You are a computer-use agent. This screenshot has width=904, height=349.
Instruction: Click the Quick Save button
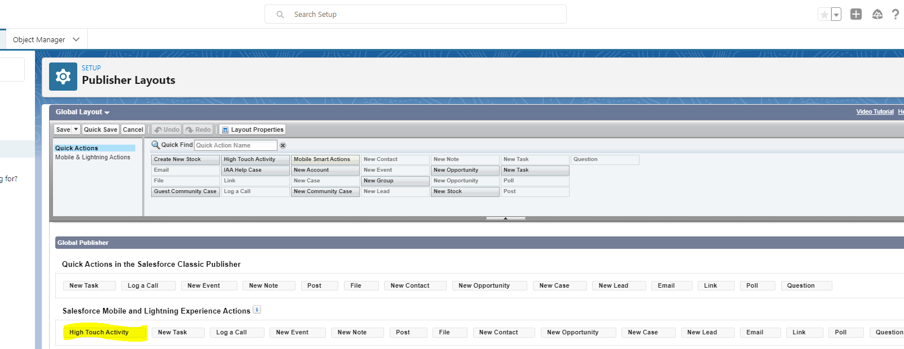click(100, 129)
